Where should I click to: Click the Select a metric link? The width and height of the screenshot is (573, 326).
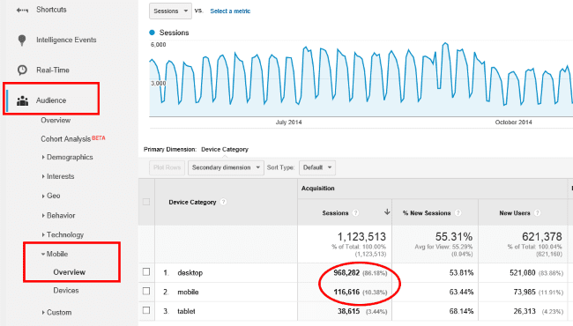point(230,11)
